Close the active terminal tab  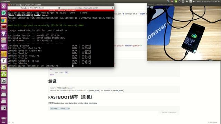click(59, 8)
